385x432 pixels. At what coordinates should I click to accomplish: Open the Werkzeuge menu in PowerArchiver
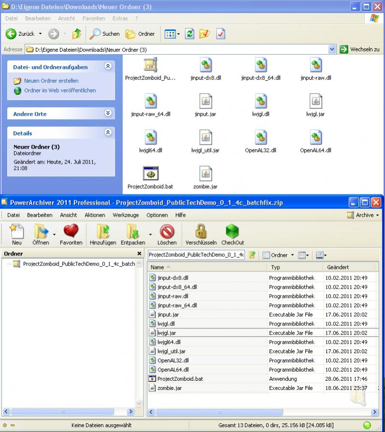[126, 215]
